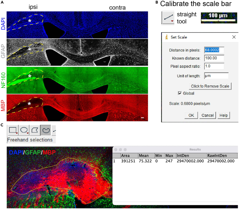The image size is (239, 209).
Task: Click the IntDen column header in Results
Action: click(192, 155)
